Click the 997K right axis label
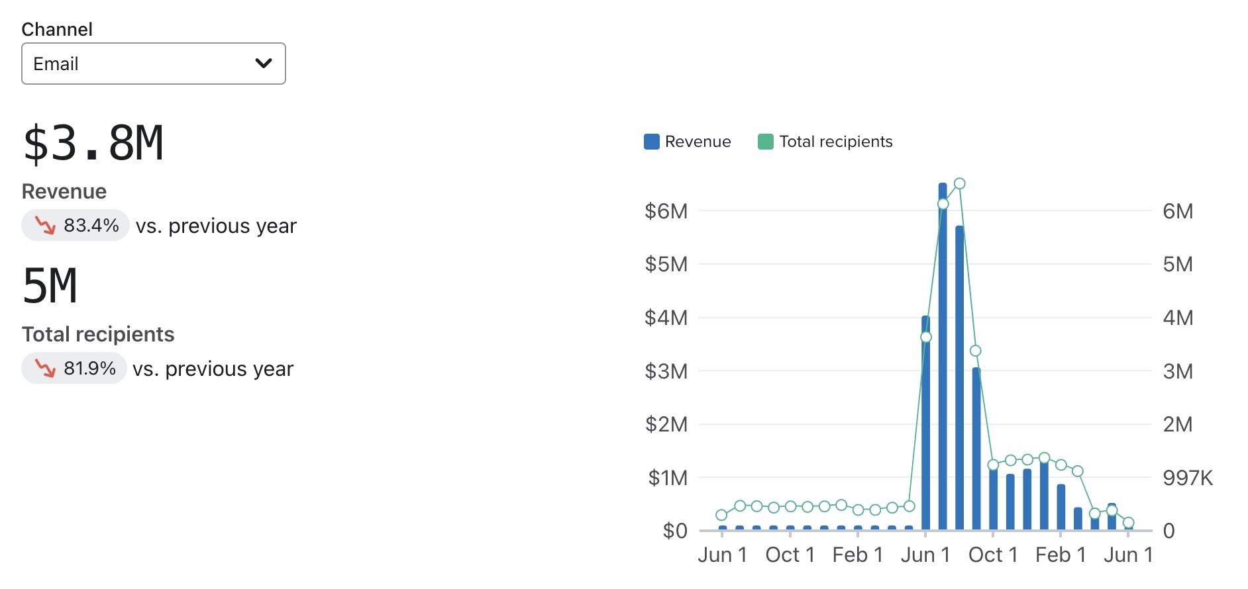This screenshot has width=1248, height=589. 1187,478
